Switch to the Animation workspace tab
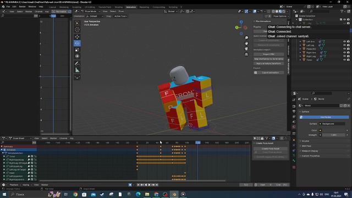Viewport: 352px width, 198px height. click(x=131, y=7)
